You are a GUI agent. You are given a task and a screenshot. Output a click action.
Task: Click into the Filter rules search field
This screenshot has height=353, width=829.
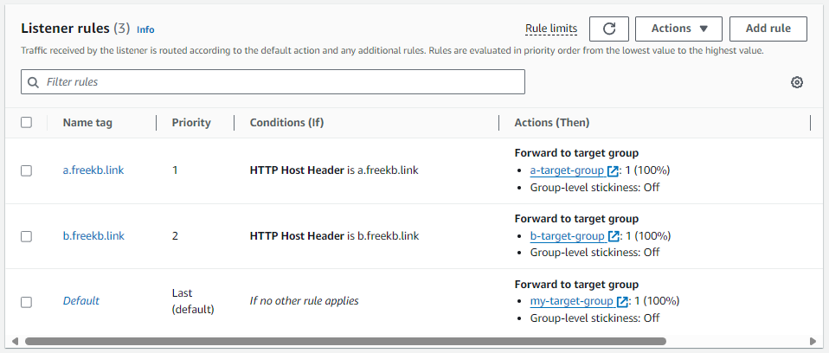tap(273, 82)
